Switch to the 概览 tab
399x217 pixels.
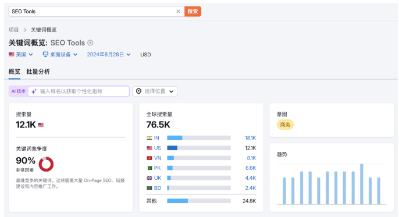[x=14, y=72]
